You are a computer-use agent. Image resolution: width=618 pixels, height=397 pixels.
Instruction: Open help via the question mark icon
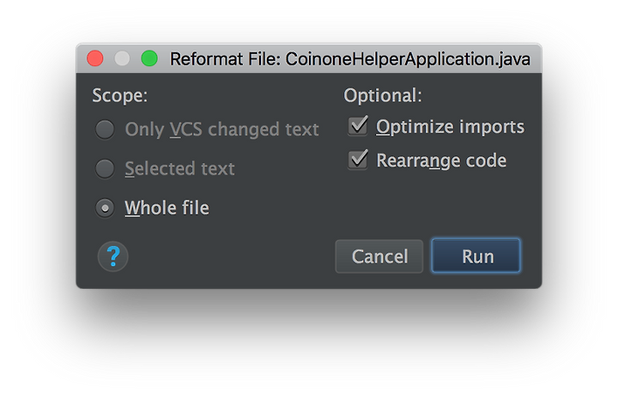tap(112, 256)
